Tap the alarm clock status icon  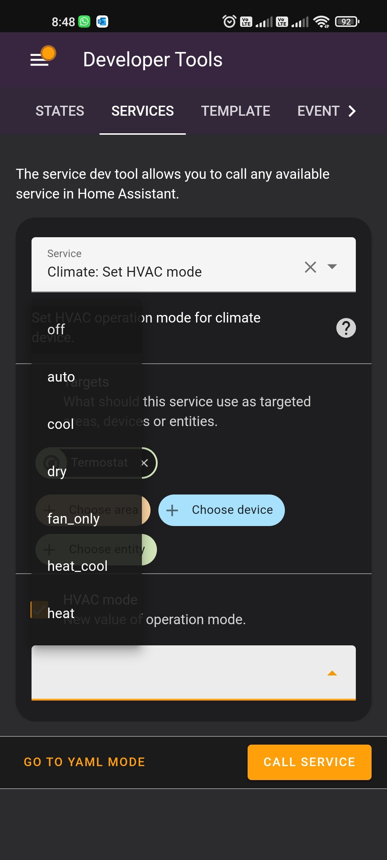coord(229,22)
